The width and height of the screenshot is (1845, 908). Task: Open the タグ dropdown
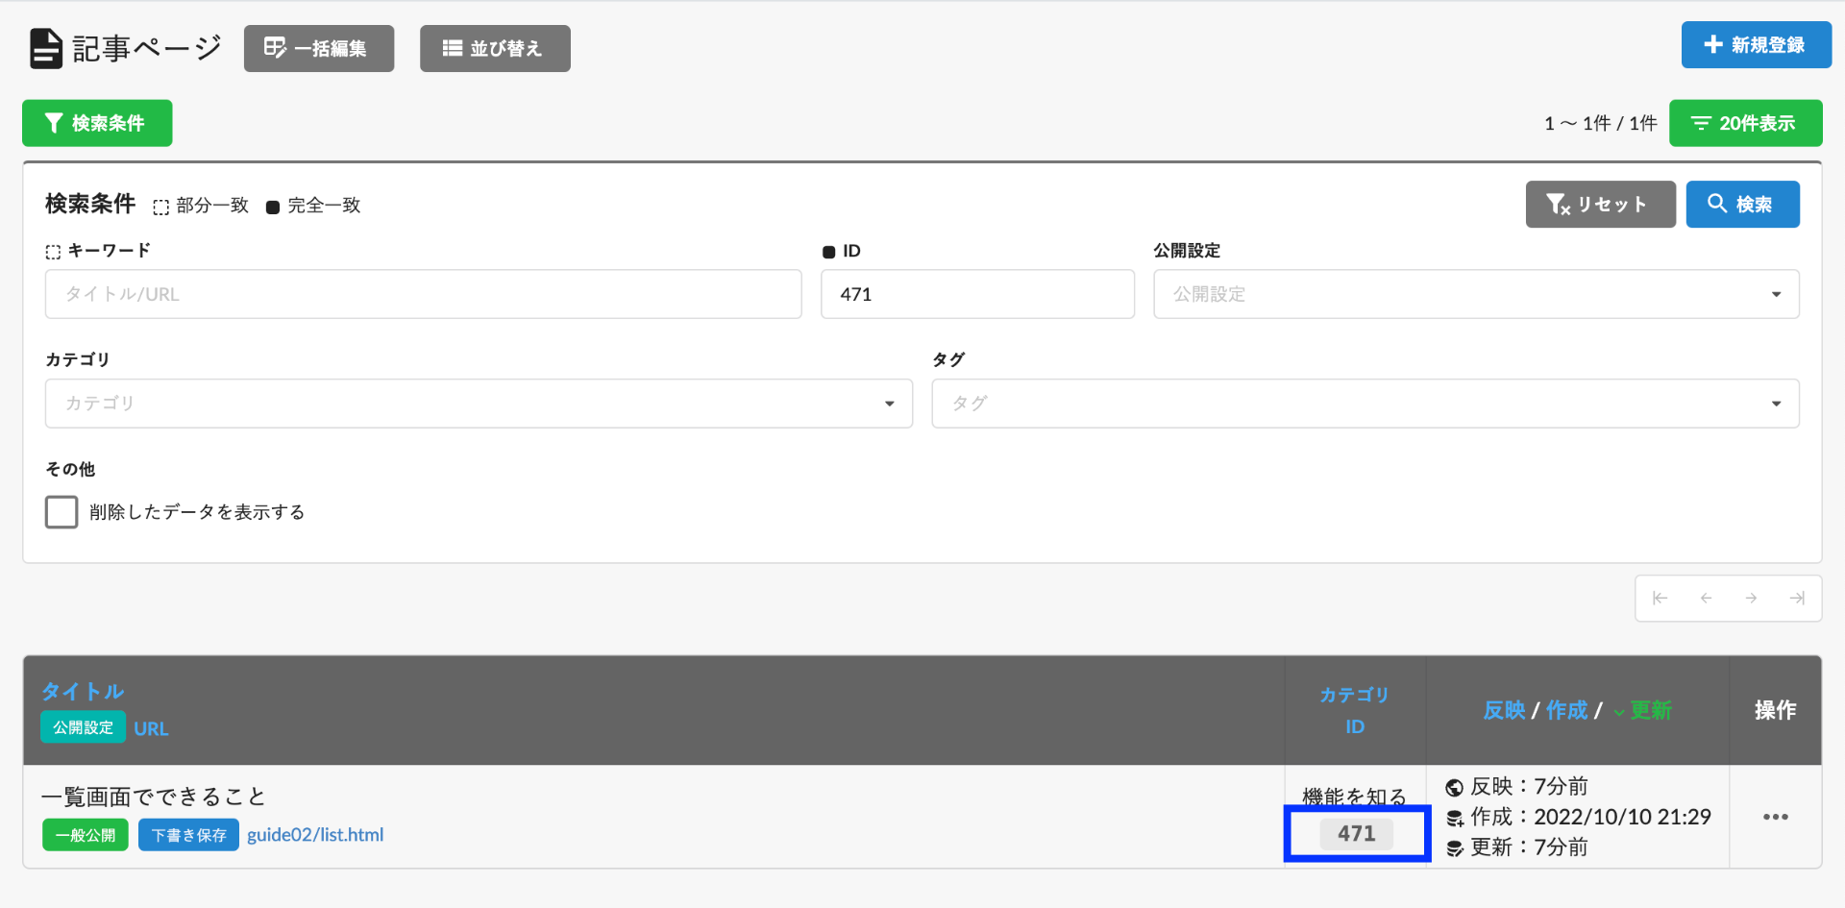[x=1365, y=404]
